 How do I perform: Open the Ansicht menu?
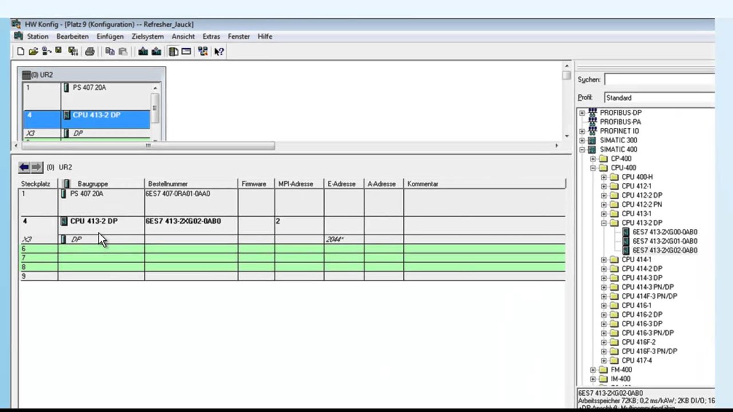tap(183, 36)
